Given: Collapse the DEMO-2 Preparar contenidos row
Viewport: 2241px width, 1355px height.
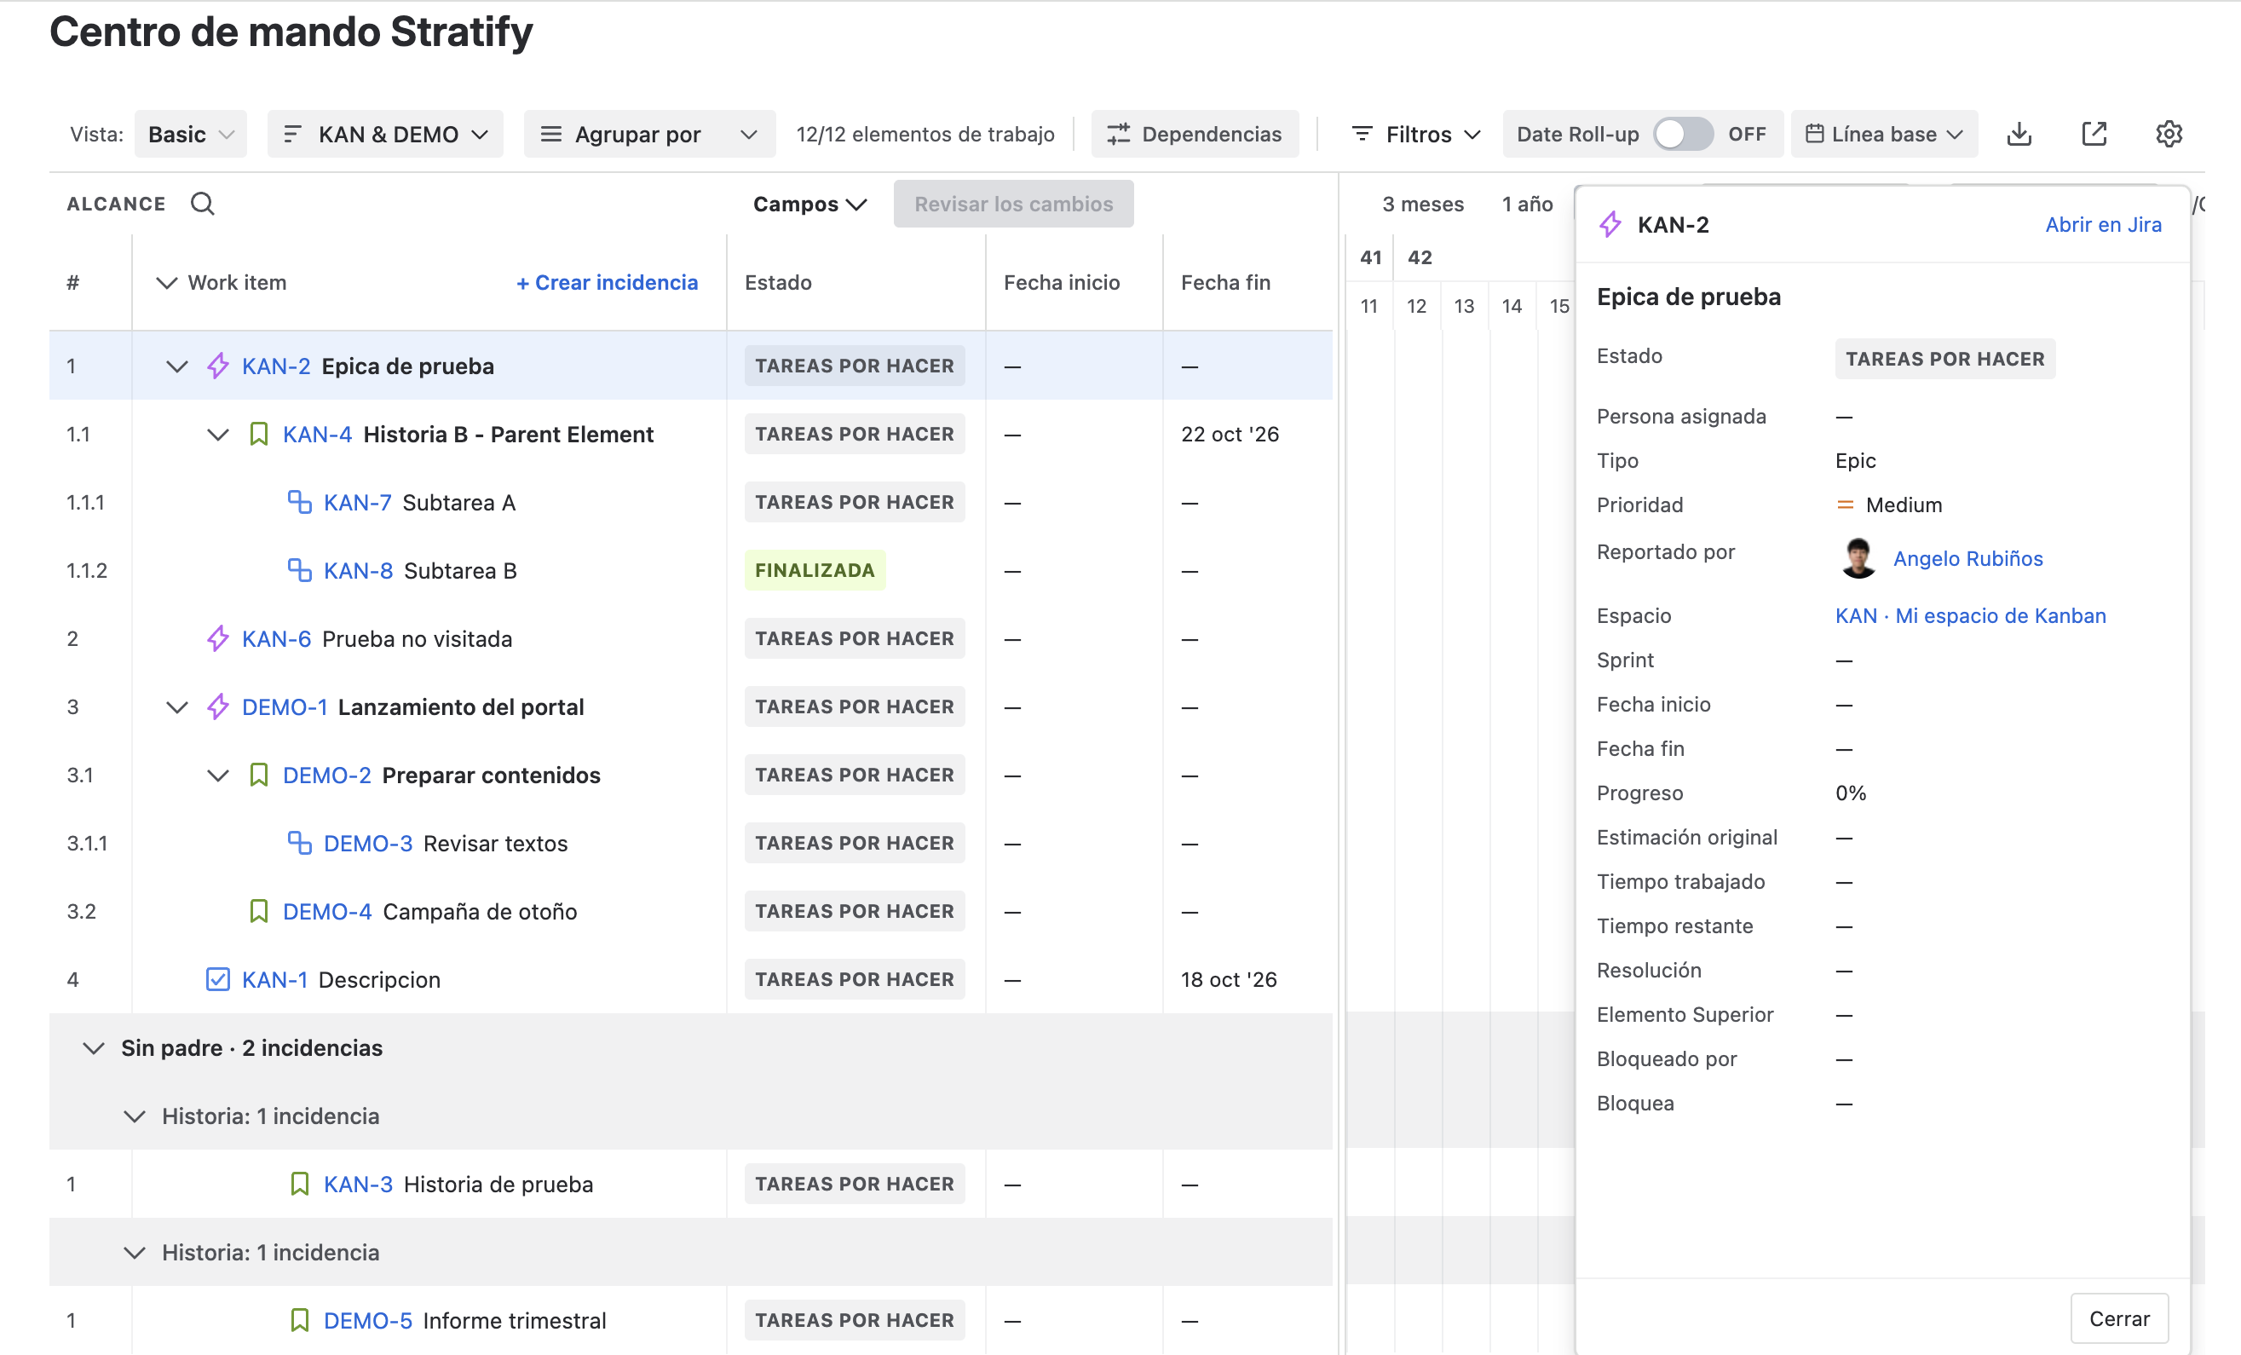Looking at the screenshot, I should coord(217,776).
